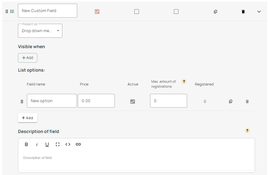
Task: Collapse the custom field with chevron arrow
Action: [x=259, y=12]
